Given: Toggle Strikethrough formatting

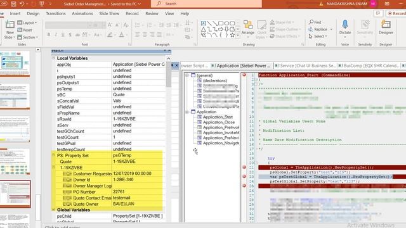Looking at the screenshot, I should click(x=77, y=34).
